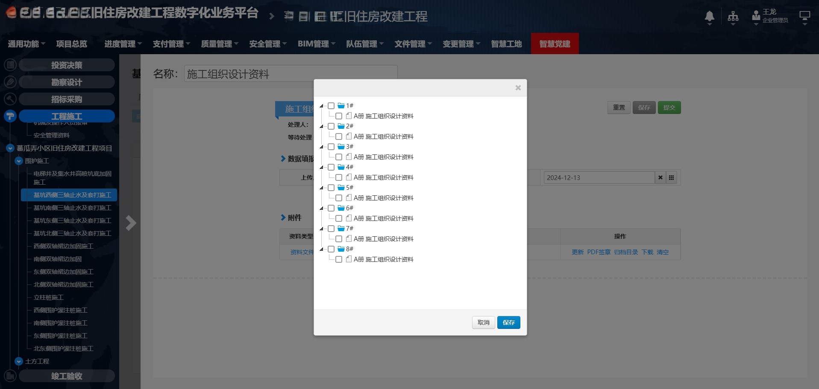Viewport: 819px width, 389px height.
Task: Clear the date with the x icon
Action: 660,178
